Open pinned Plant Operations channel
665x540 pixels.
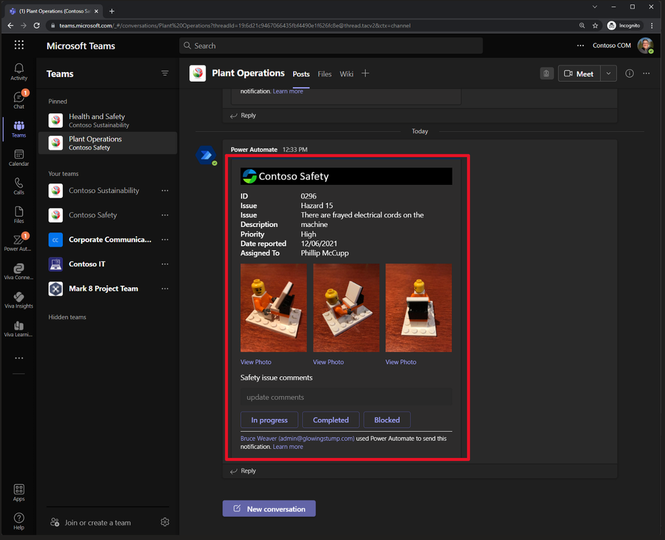click(108, 143)
